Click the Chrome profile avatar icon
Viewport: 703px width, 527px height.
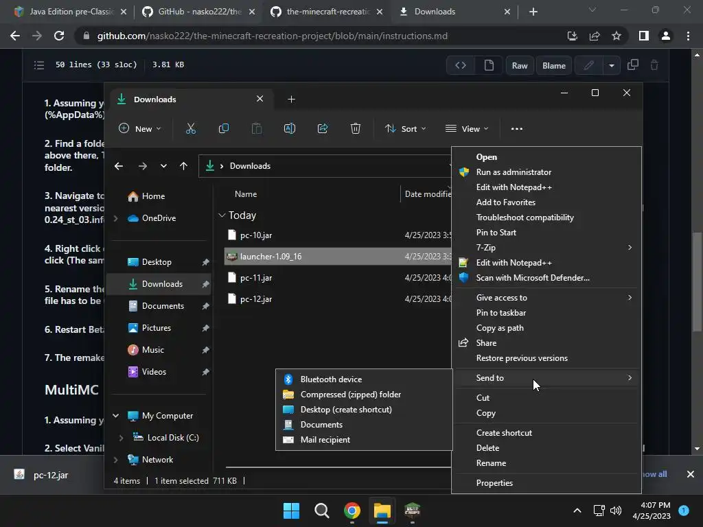coord(665,36)
